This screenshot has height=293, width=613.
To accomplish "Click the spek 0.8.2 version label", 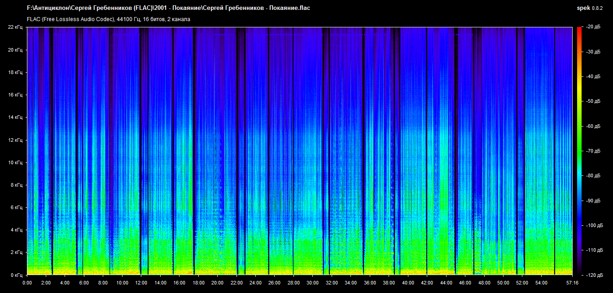I will tap(590, 8).
